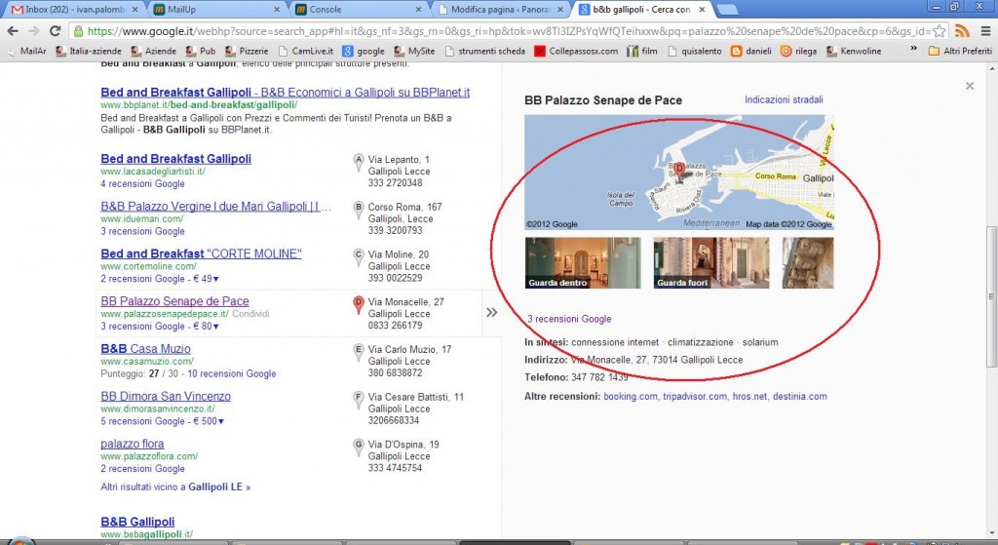This screenshot has height=545, width=998.
Task: Open the Bed and Breakfast Gallipoli BBPlanet.it result
Action: (x=286, y=93)
